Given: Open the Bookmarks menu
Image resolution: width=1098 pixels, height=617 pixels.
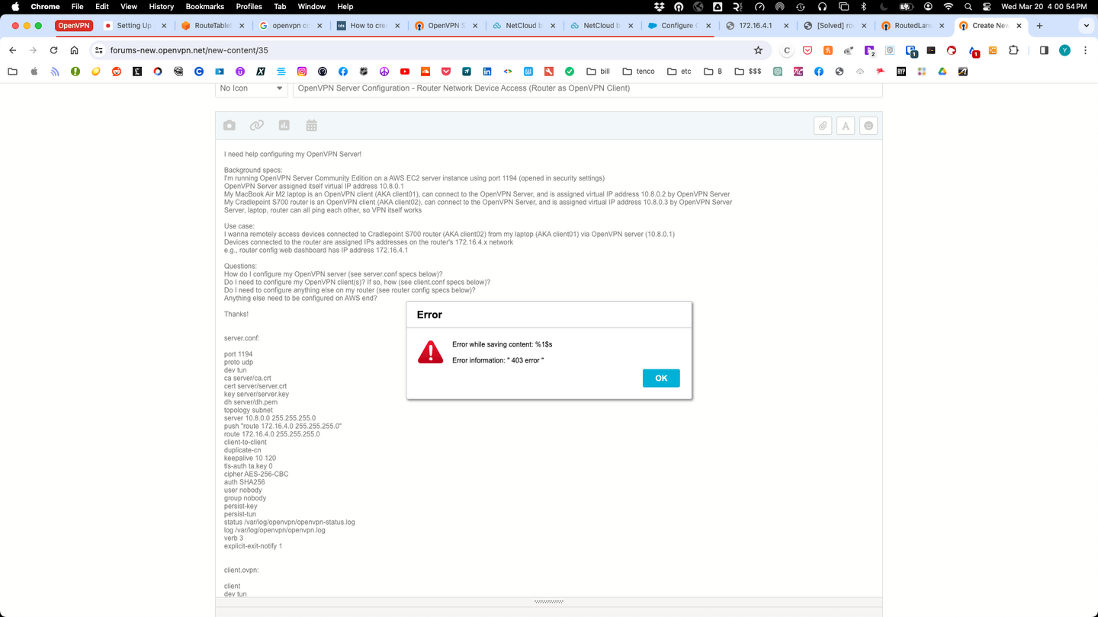Looking at the screenshot, I should pos(205,6).
